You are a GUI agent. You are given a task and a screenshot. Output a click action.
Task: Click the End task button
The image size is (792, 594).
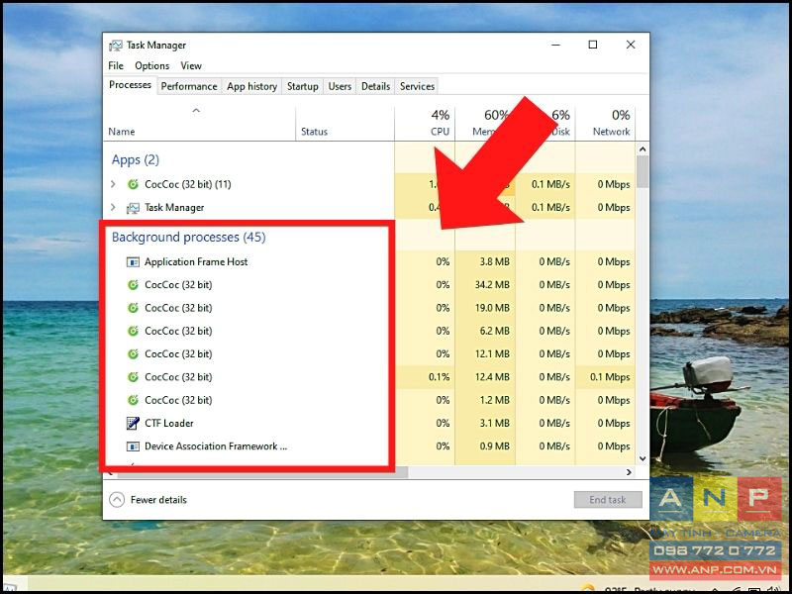[x=608, y=500]
